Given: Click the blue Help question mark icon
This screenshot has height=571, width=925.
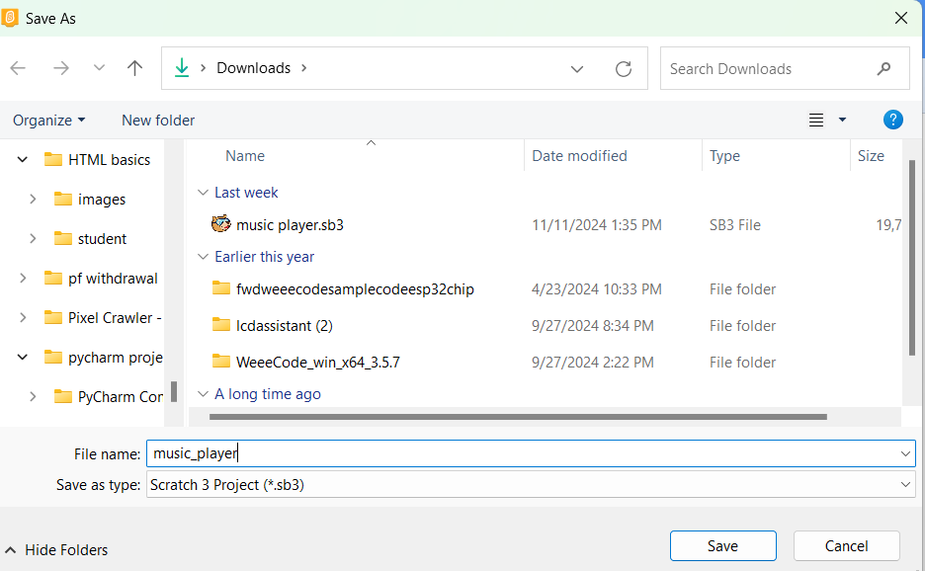Looking at the screenshot, I should (x=892, y=120).
